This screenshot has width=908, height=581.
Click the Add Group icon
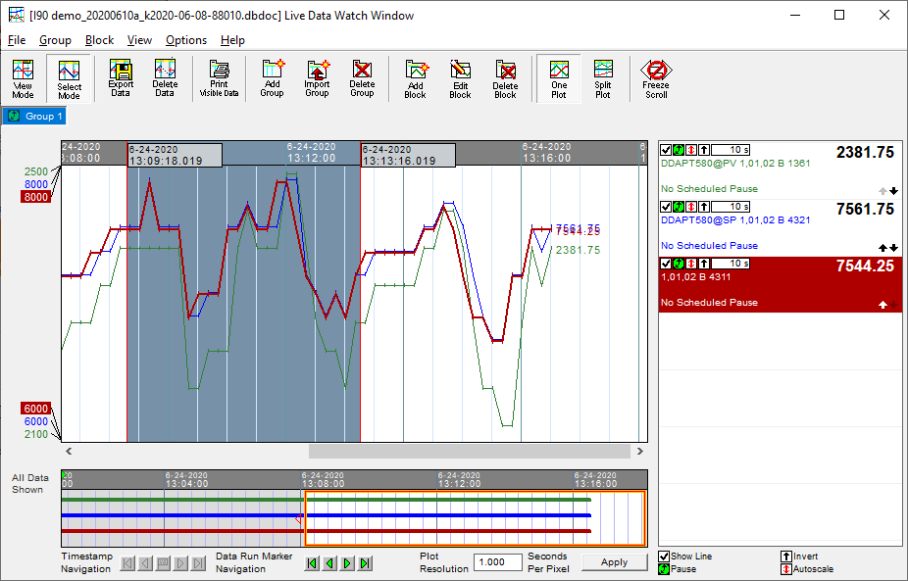pos(272,78)
